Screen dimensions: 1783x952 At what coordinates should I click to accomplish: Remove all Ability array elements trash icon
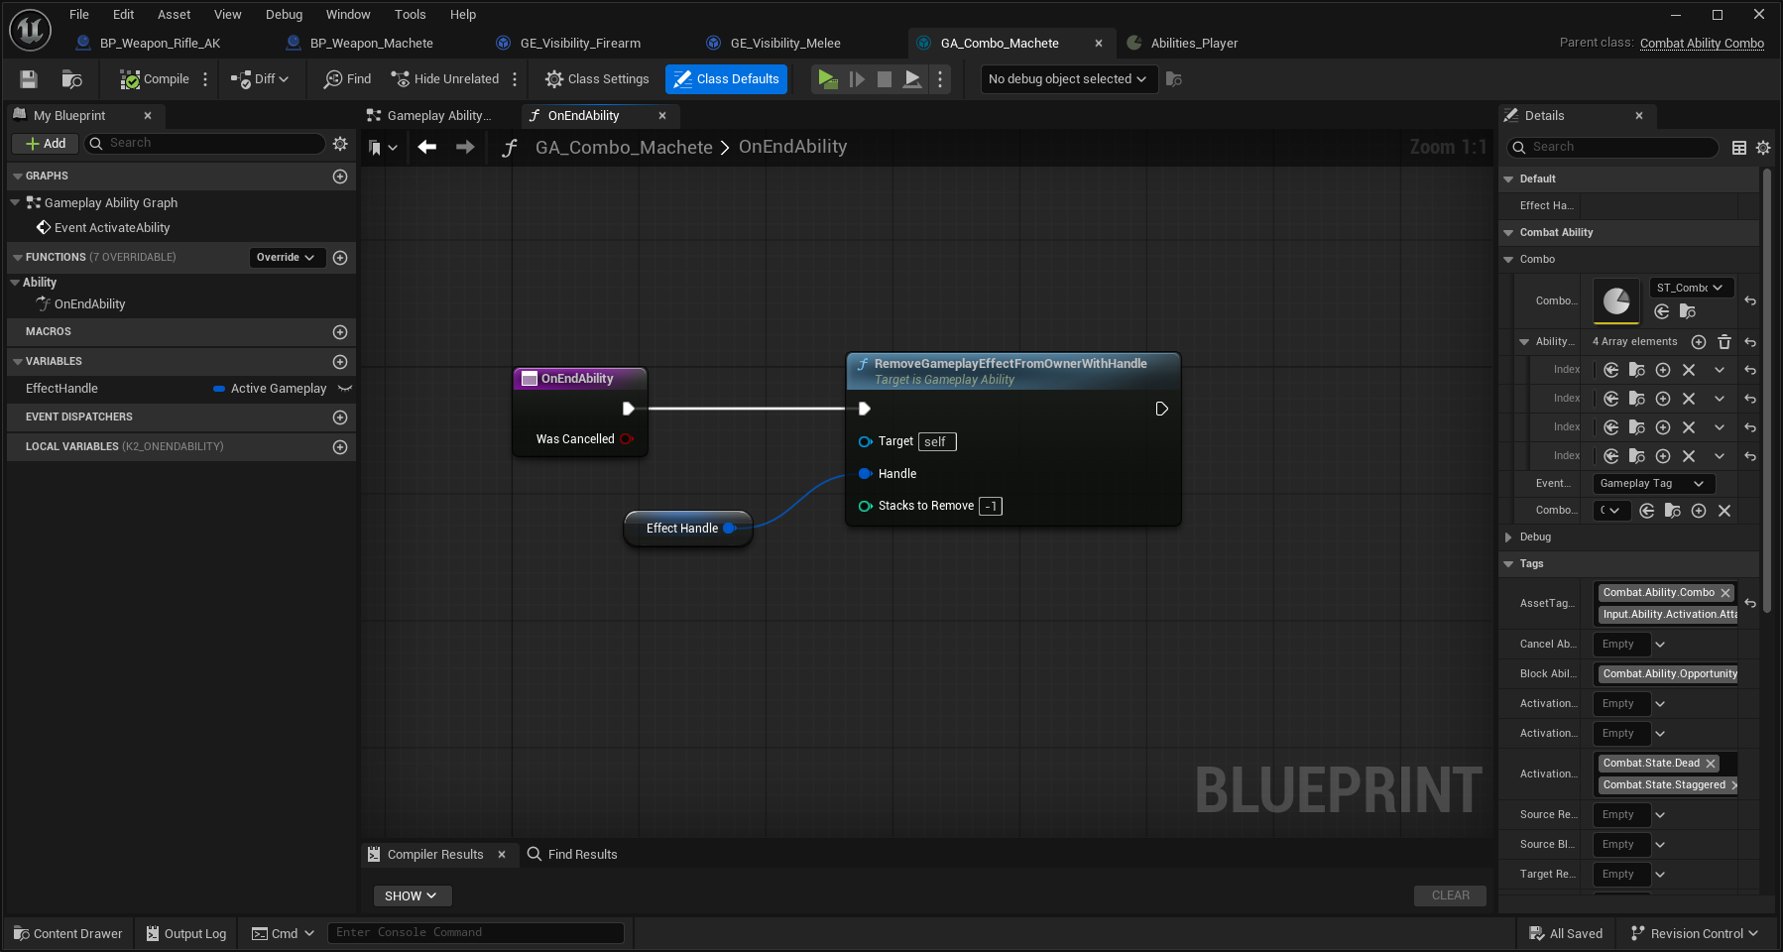pyautogui.click(x=1724, y=342)
